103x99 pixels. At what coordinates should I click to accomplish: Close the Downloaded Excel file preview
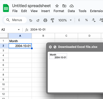coord(50,47)
